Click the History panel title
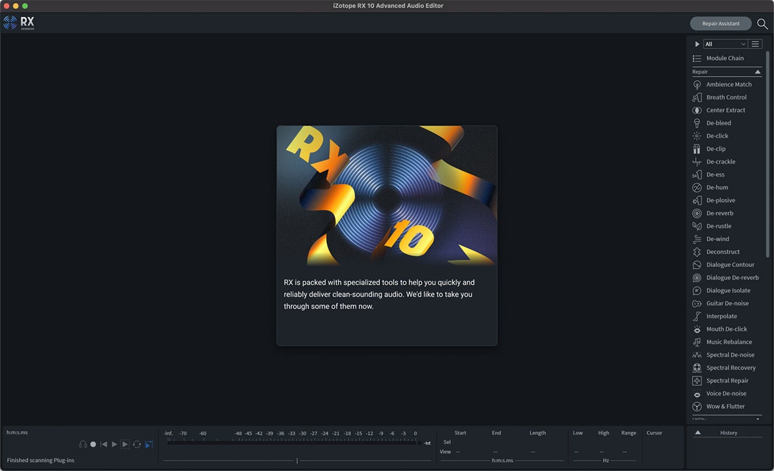This screenshot has height=471, width=774. pos(729,433)
